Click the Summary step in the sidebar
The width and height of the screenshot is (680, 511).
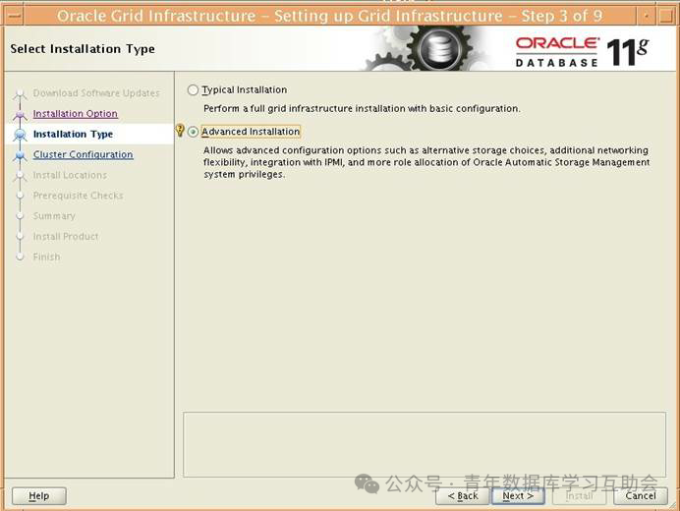[x=54, y=216]
